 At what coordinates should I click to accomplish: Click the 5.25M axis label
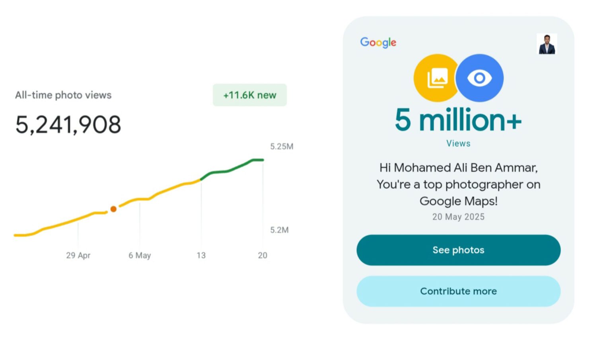(x=282, y=147)
